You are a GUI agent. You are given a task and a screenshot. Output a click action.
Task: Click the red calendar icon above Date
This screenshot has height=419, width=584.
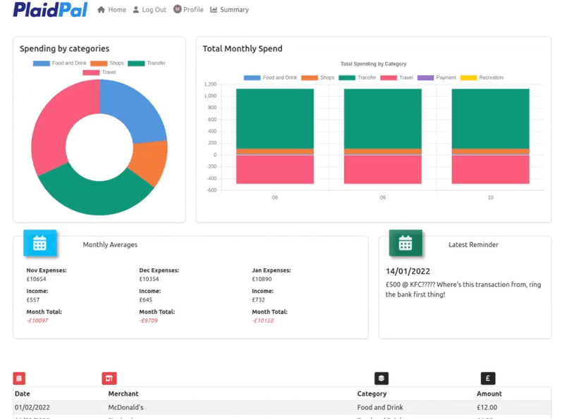click(19, 378)
